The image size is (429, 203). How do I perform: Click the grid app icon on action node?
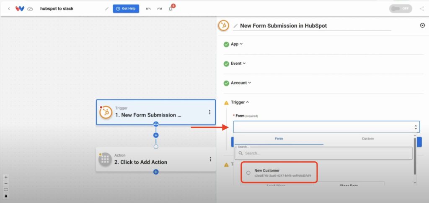point(105,159)
